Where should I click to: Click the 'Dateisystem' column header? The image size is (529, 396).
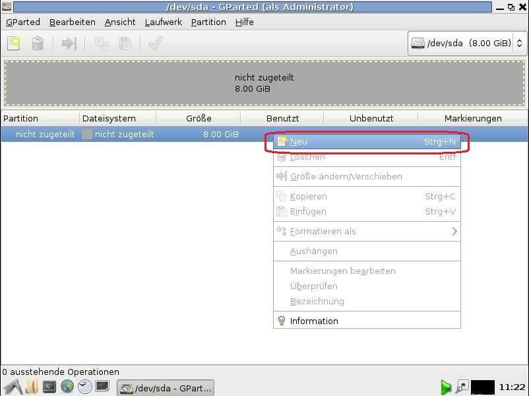[109, 119]
